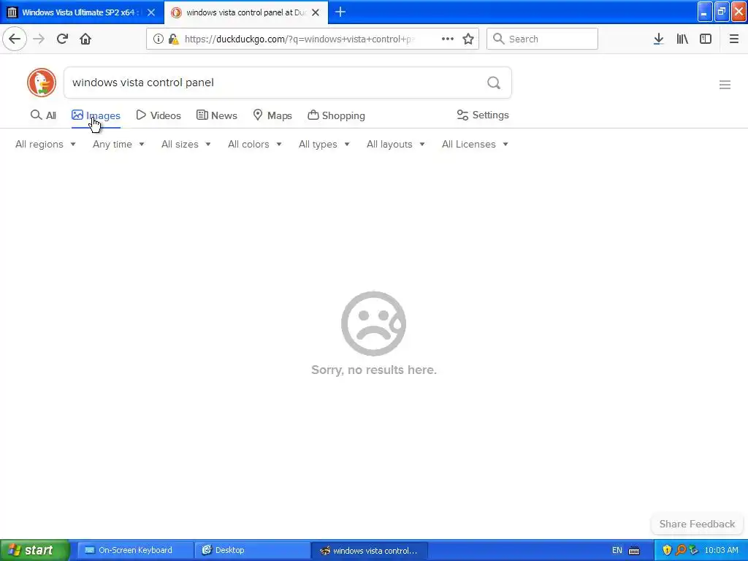Open the Firefox hamburger menu
The width and height of the screenshot is (748, 561).
tap(734, 39)
